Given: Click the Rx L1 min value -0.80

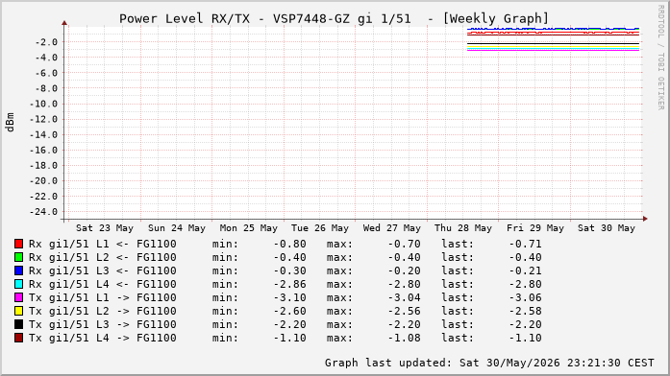Looking at the screenshot, I should [289, 244].
